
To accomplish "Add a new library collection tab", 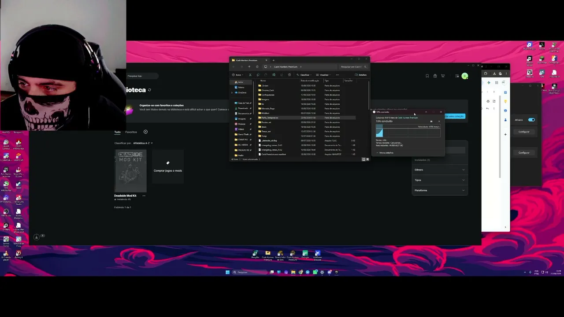I will click(145, 132).
